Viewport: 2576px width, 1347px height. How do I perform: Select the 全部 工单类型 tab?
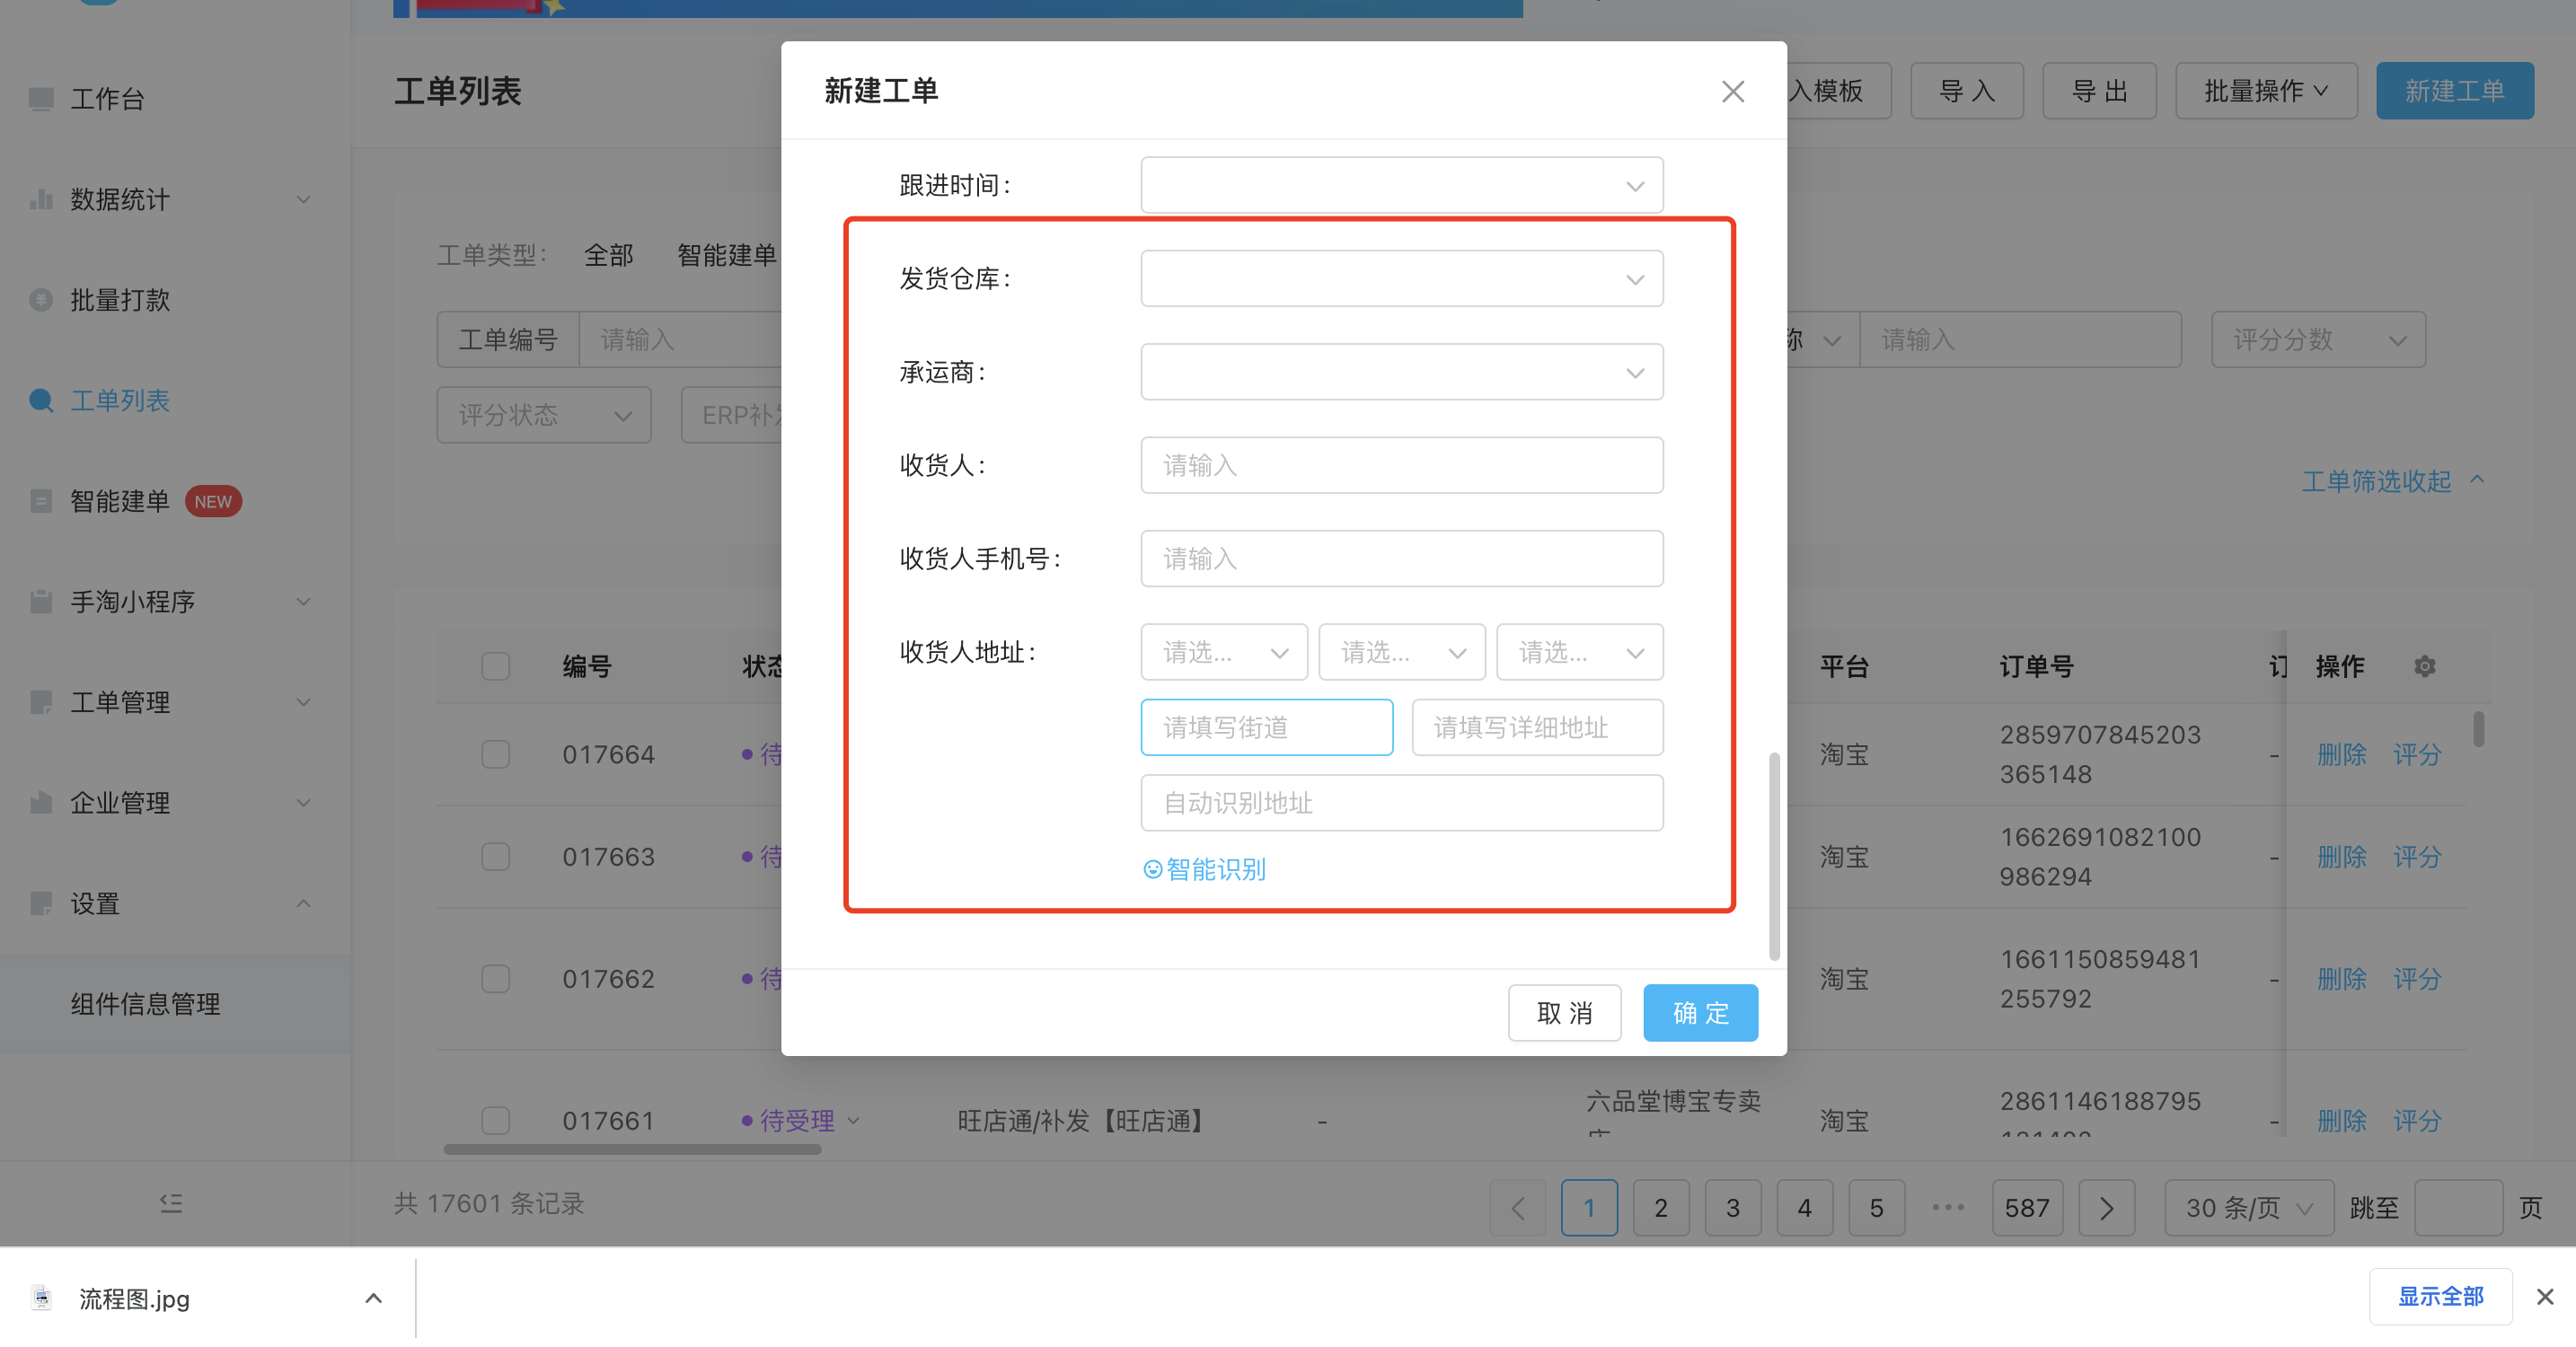608,255
